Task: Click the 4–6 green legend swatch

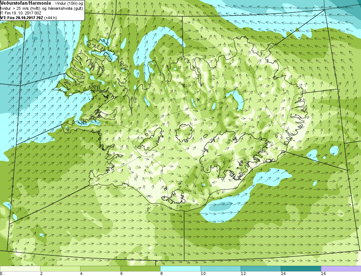Action: click(x=100, y=269)
